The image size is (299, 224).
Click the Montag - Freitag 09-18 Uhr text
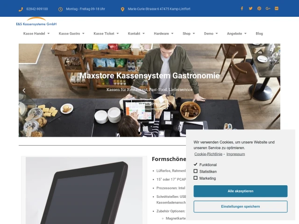point(85,9)
